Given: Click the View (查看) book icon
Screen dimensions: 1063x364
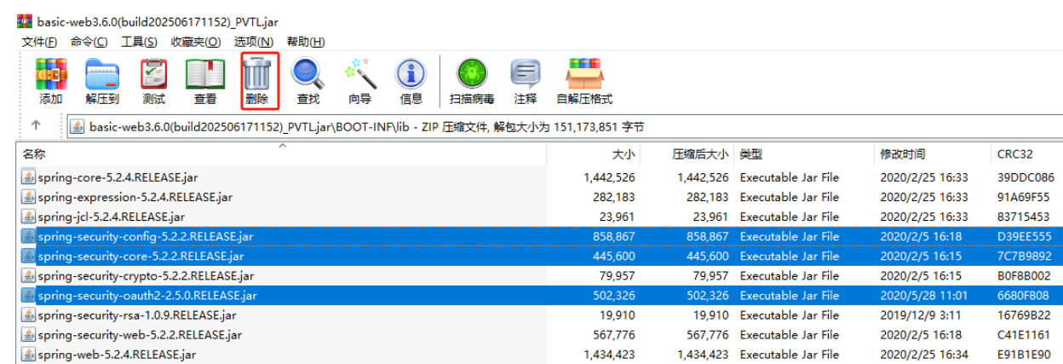Looking at the screenshot, I should coord(205,74).
